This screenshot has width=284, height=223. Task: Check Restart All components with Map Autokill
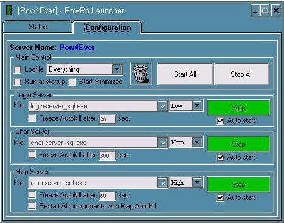pos(32,205)
